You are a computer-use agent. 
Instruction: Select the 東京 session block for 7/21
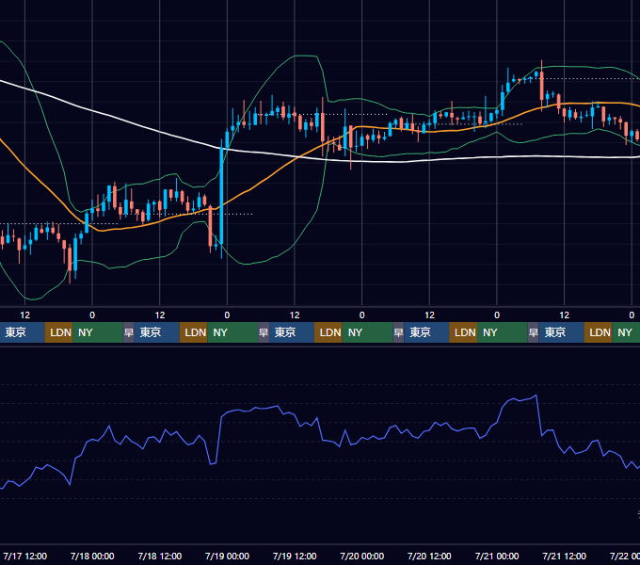(561, 332)
